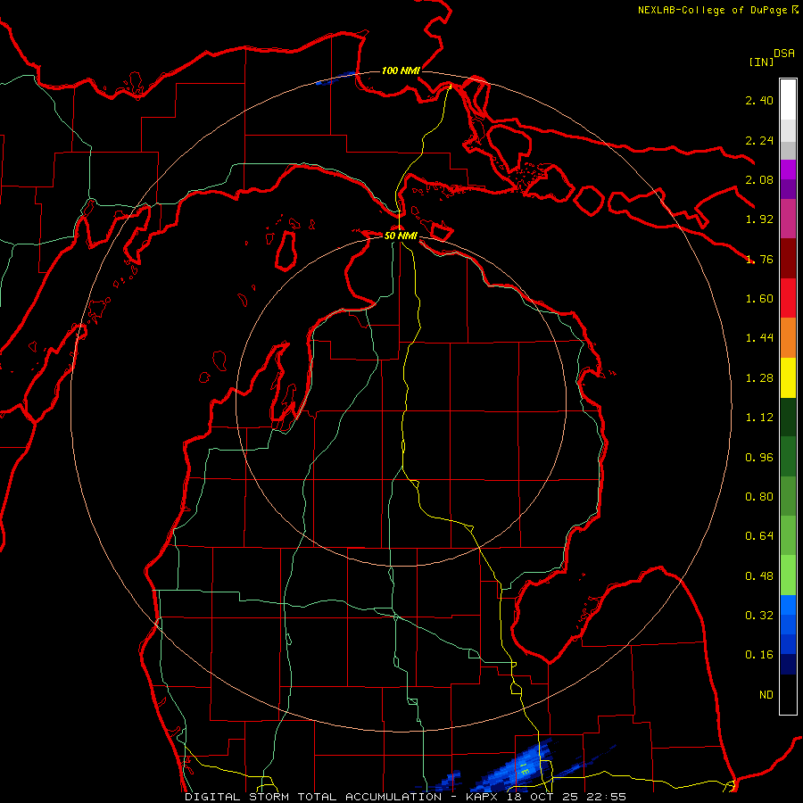Image resolution: width=803 pixels, height=803 pixels.
Task: Select the lime green swatch beside 0.48
Action: click(788, 575)
